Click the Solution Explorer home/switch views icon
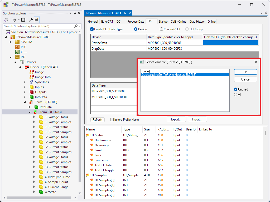Image resolution: width=270 pixels, height=202 pixels. click(x=6, y=20)
